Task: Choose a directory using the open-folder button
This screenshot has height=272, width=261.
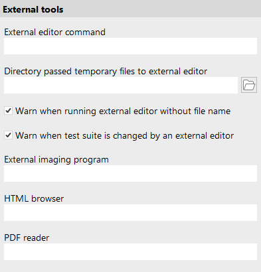Action: [249, 85]
